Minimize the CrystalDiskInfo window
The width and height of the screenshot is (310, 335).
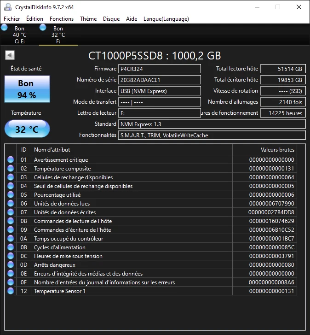[257, 7]
